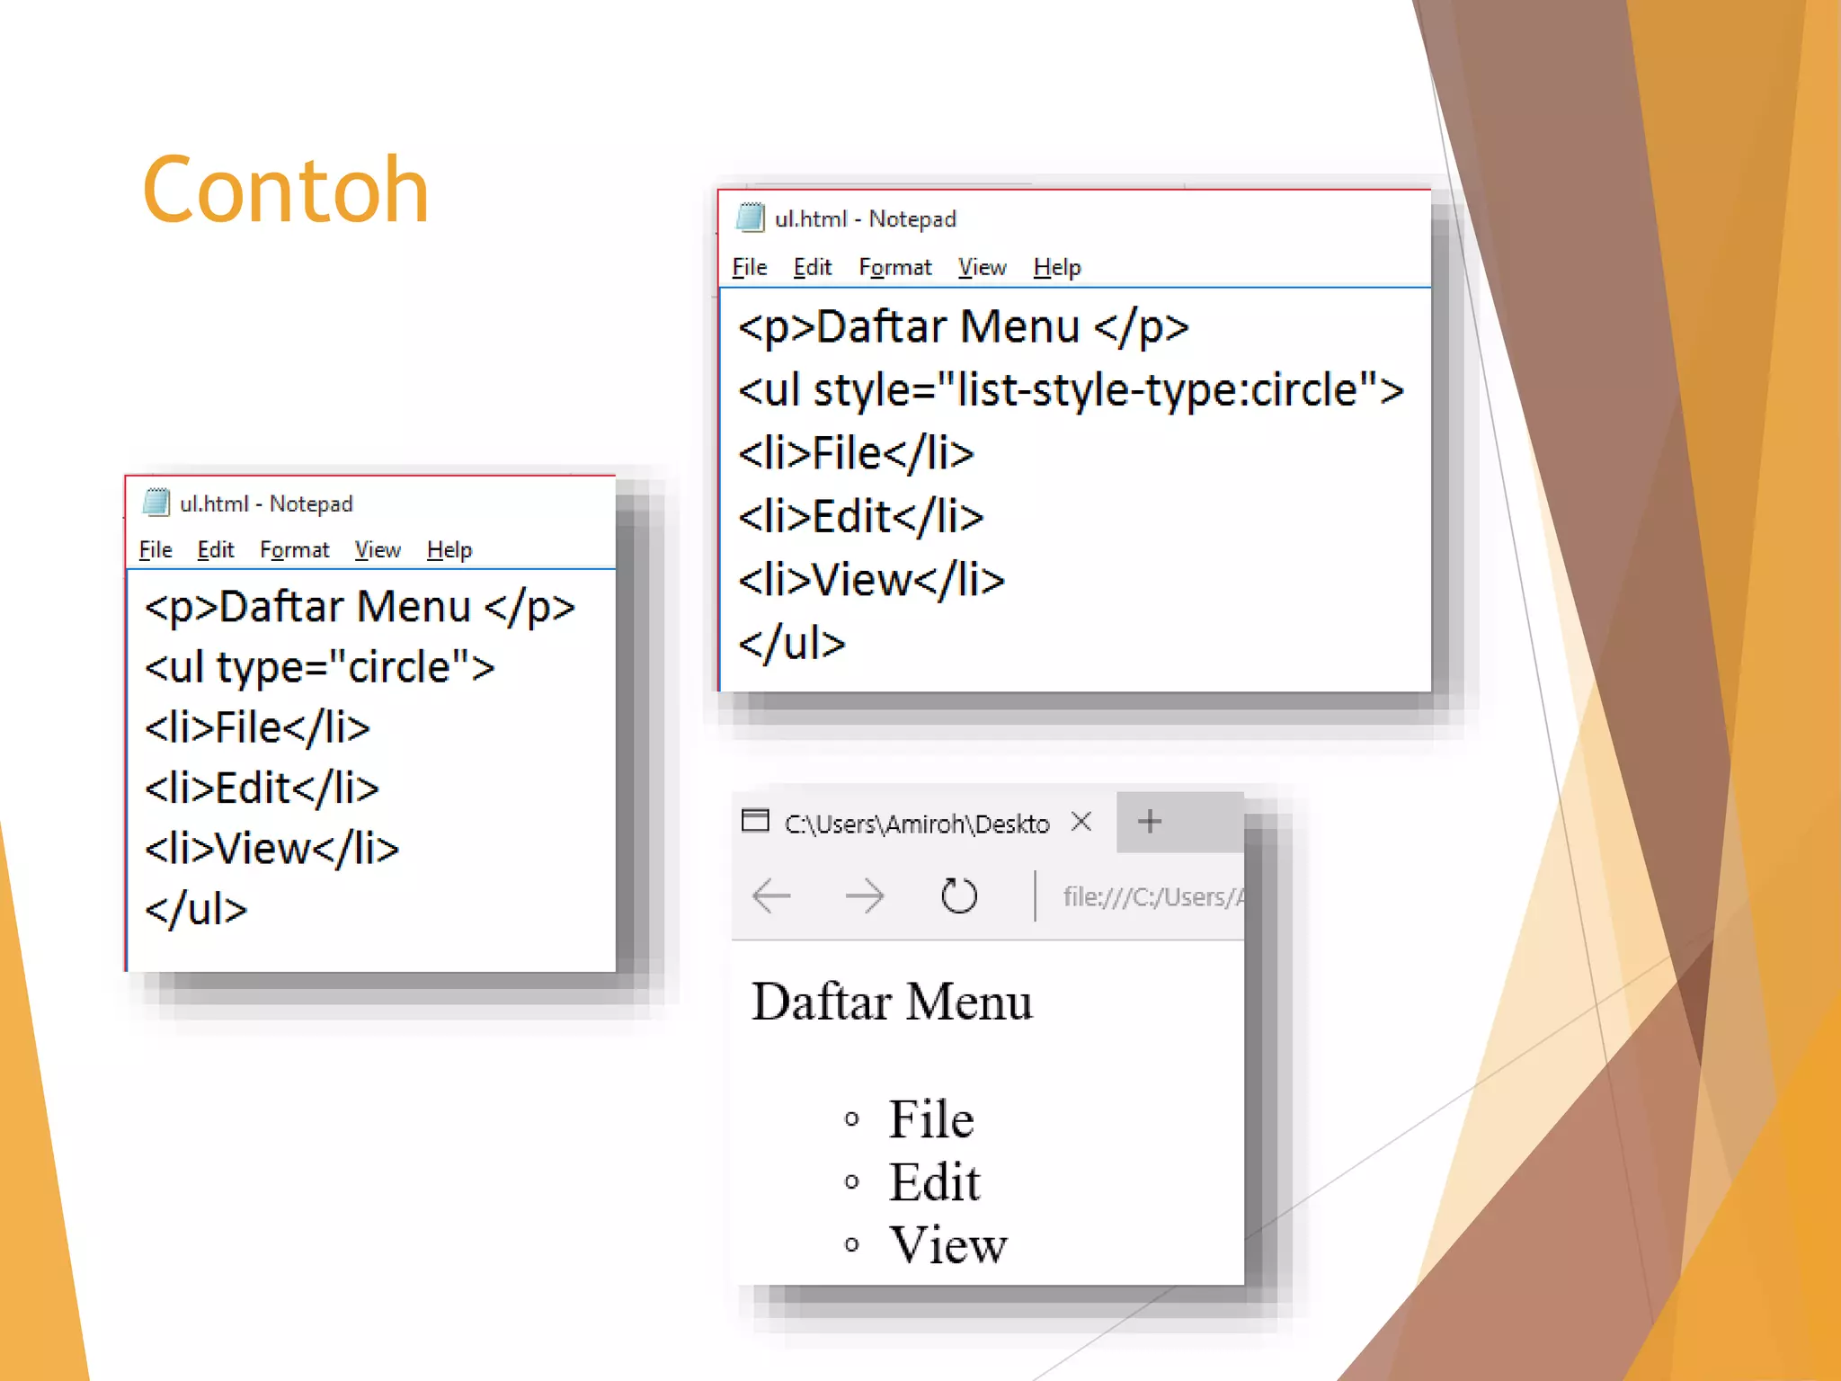Viewport: 1841px width, 1381px height.
Task: Open File menu in the top-right Notepad
Action: (749, 267)
